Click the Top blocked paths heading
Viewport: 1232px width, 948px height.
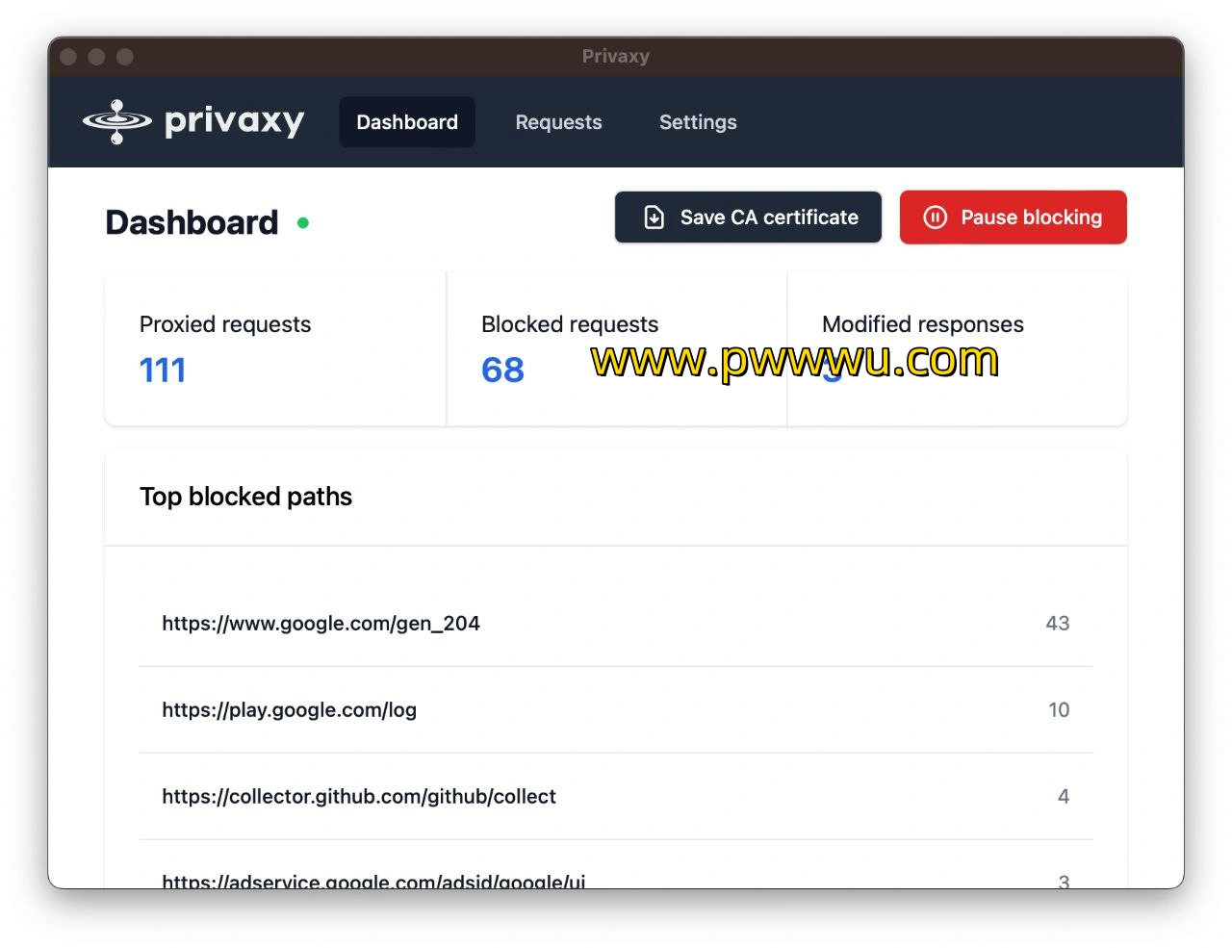click(245, 497)
